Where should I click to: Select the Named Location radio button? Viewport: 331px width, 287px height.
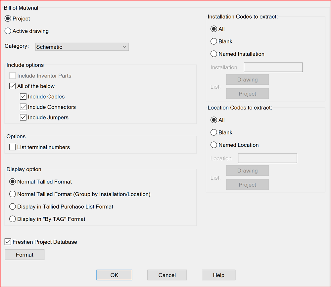click(213, 145)
